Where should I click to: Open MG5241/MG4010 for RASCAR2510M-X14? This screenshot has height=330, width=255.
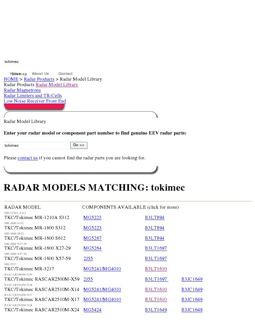click(102, 290)
